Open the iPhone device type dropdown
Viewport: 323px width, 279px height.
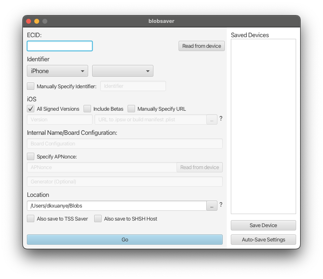[58, 71]
